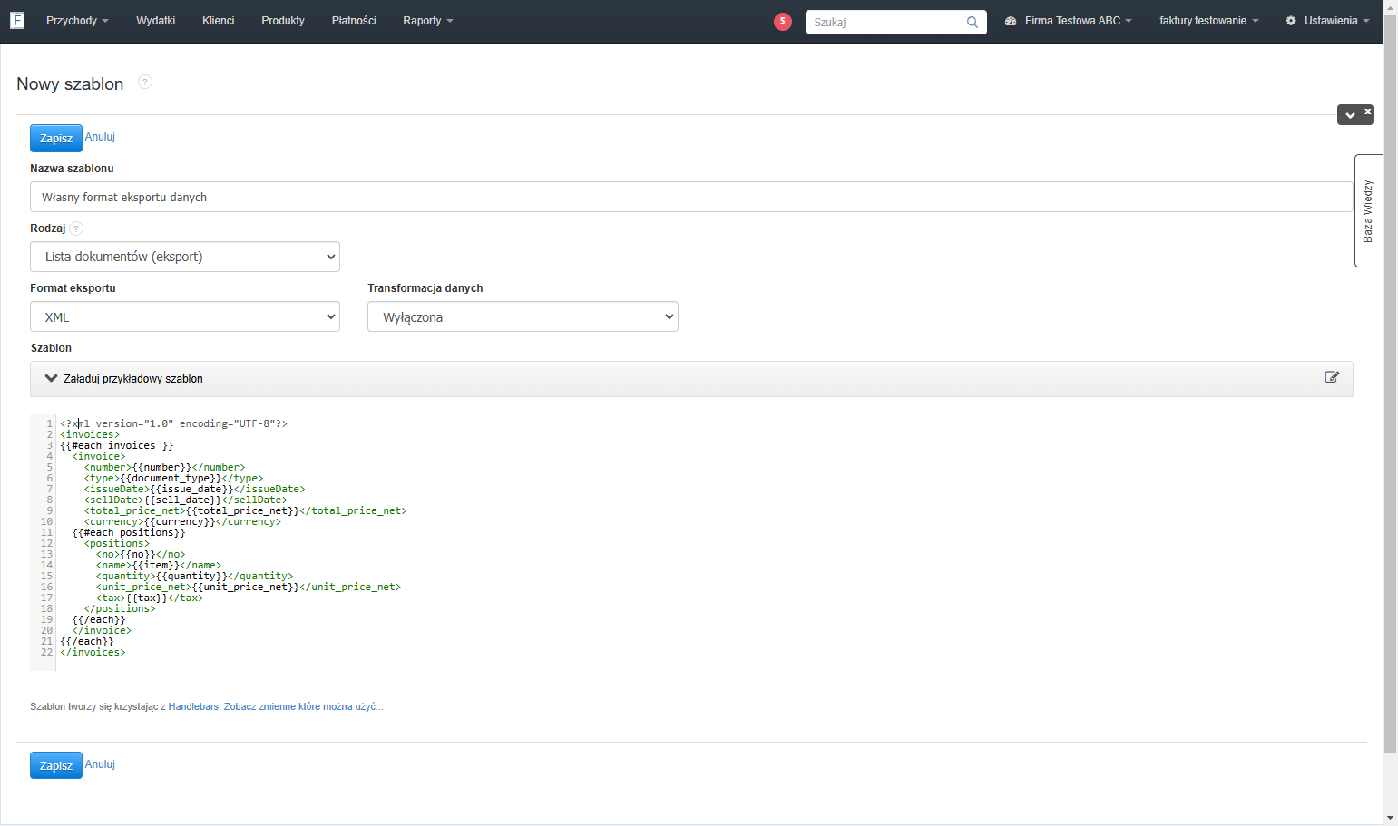The height and width of the screenshot is (826, 1398).
Task: Click code line with {{#each positions}}
Action: click(x=129, y=532)
